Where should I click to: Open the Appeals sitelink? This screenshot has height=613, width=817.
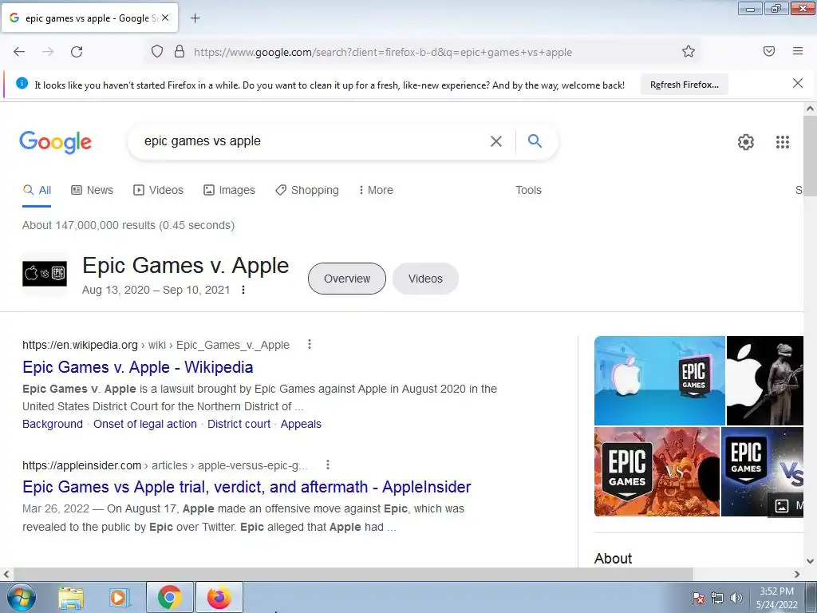tap(301, 424)
